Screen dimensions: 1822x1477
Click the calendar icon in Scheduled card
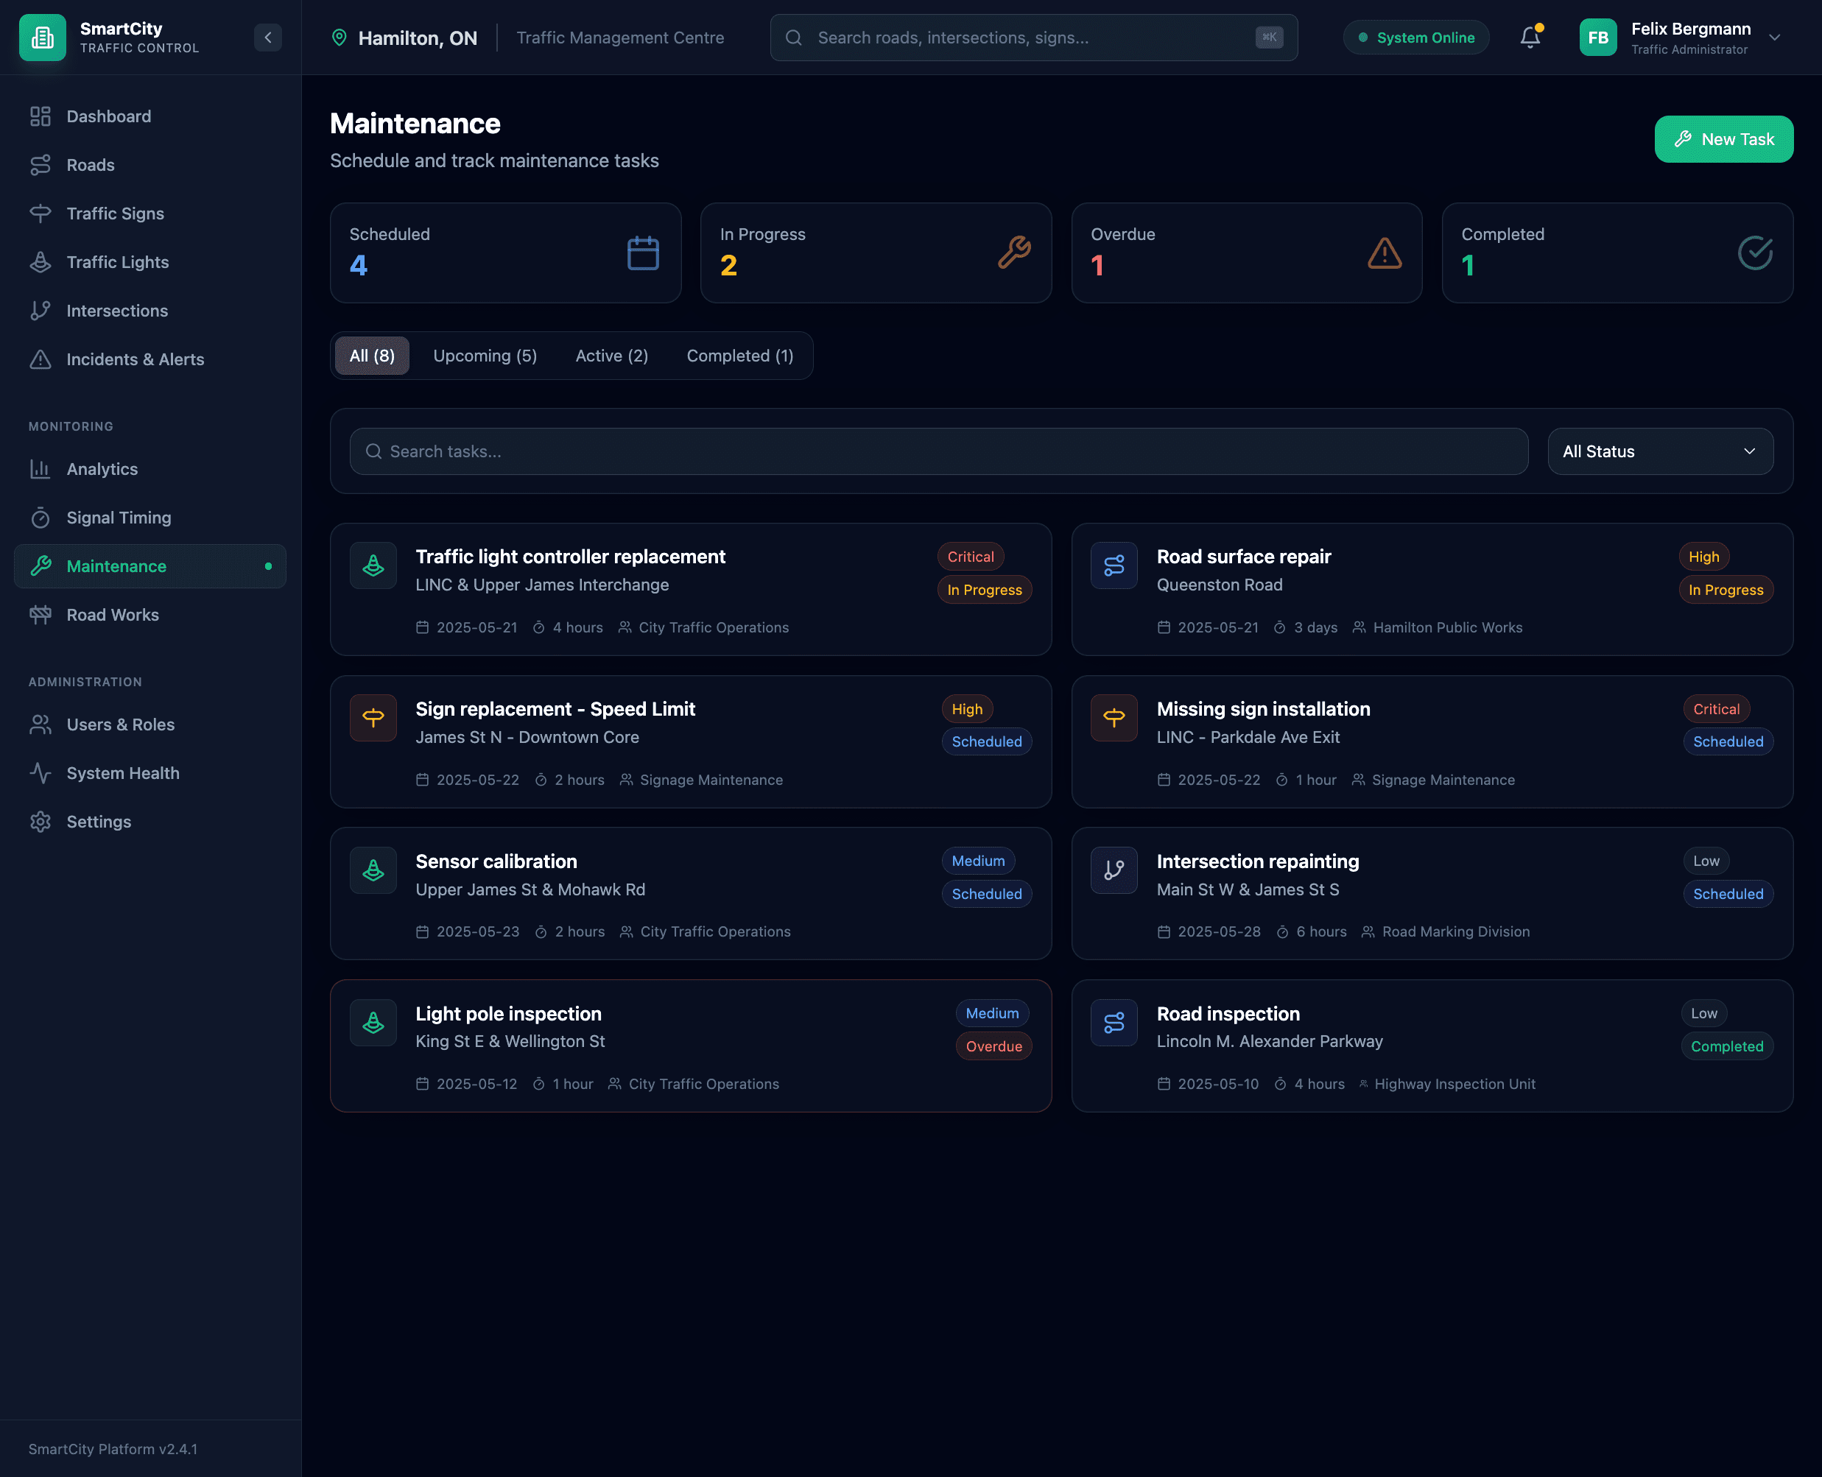tap(642, 253)
